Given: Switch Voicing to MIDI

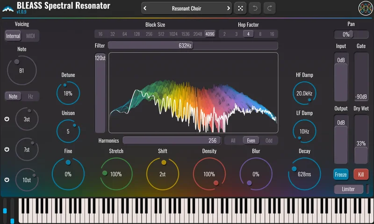Looking at the screenshot, I should (30, 36).
